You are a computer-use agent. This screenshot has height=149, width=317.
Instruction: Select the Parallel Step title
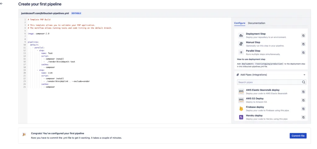(253, 51)
